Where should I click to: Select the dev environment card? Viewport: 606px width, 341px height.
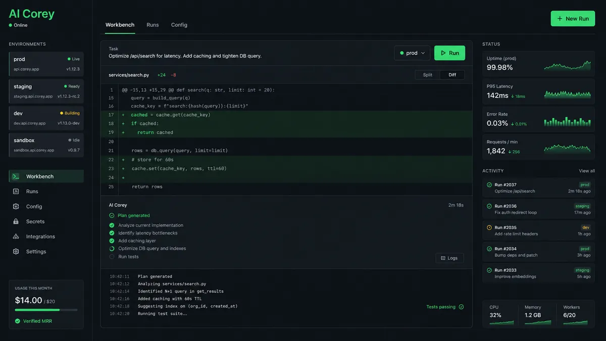pos(46,118)
